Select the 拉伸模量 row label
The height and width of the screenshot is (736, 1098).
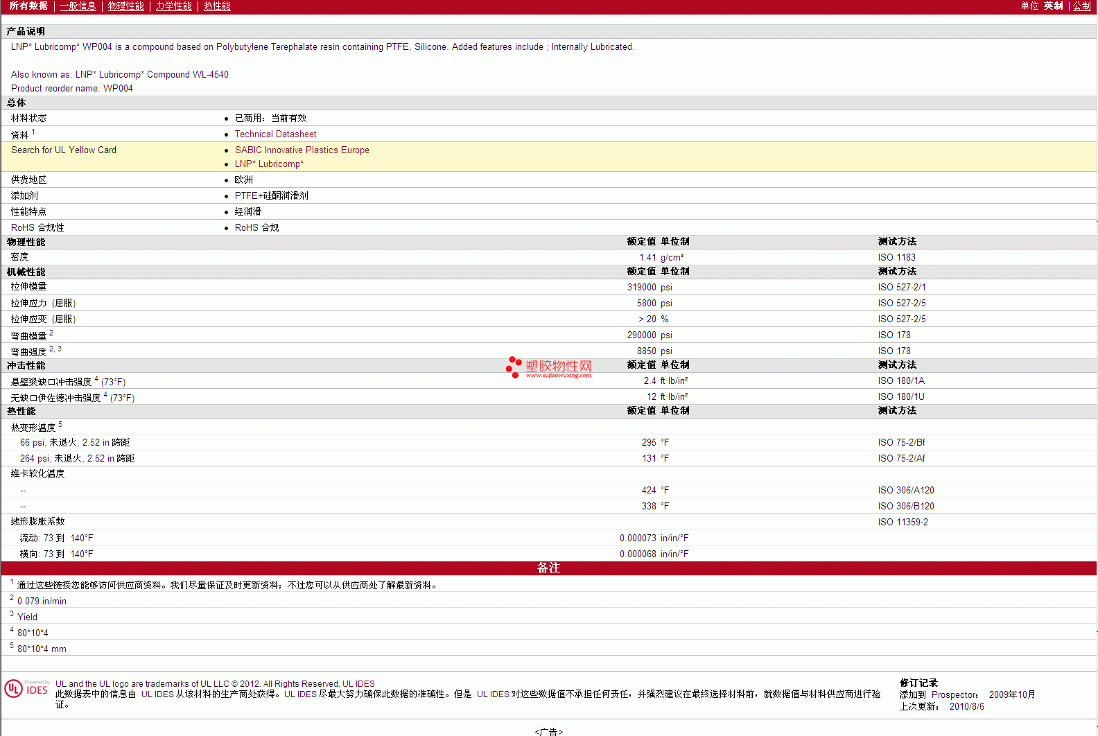[x=28, y=287]
